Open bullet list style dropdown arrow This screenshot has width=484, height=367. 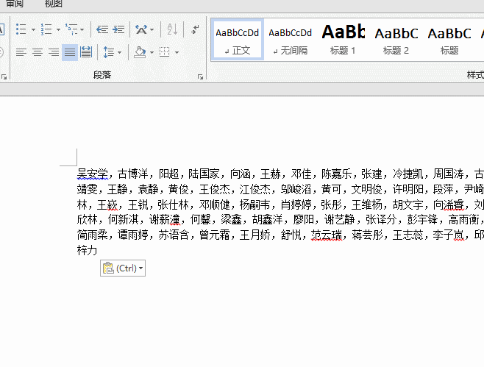[x=33, y=29]
